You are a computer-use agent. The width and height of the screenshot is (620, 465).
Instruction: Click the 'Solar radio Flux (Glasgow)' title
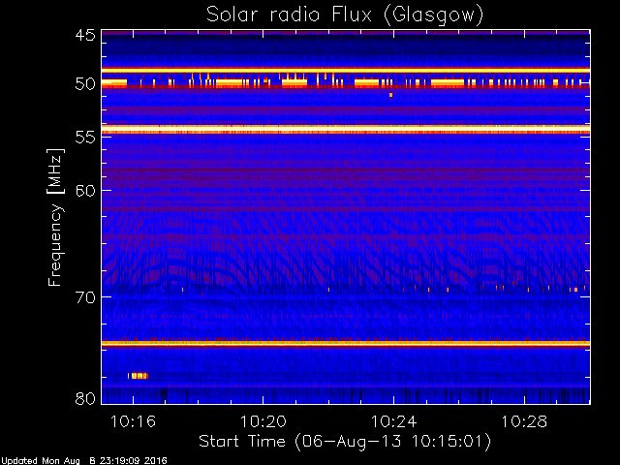(345, 15)
